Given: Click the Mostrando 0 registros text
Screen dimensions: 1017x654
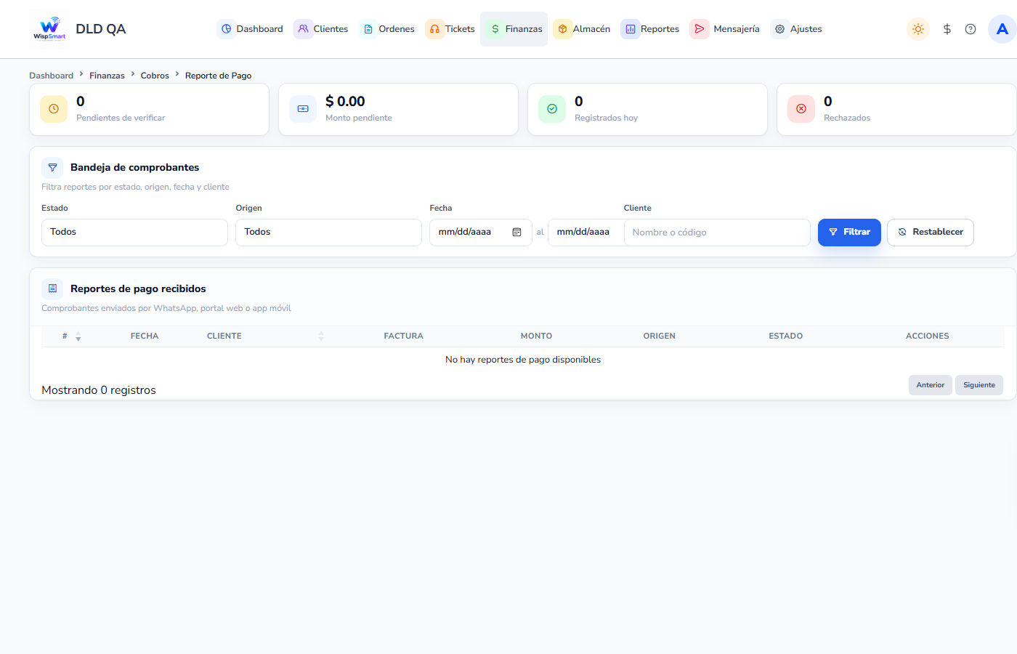Looking at the screenshot, I should coord(99,390).
